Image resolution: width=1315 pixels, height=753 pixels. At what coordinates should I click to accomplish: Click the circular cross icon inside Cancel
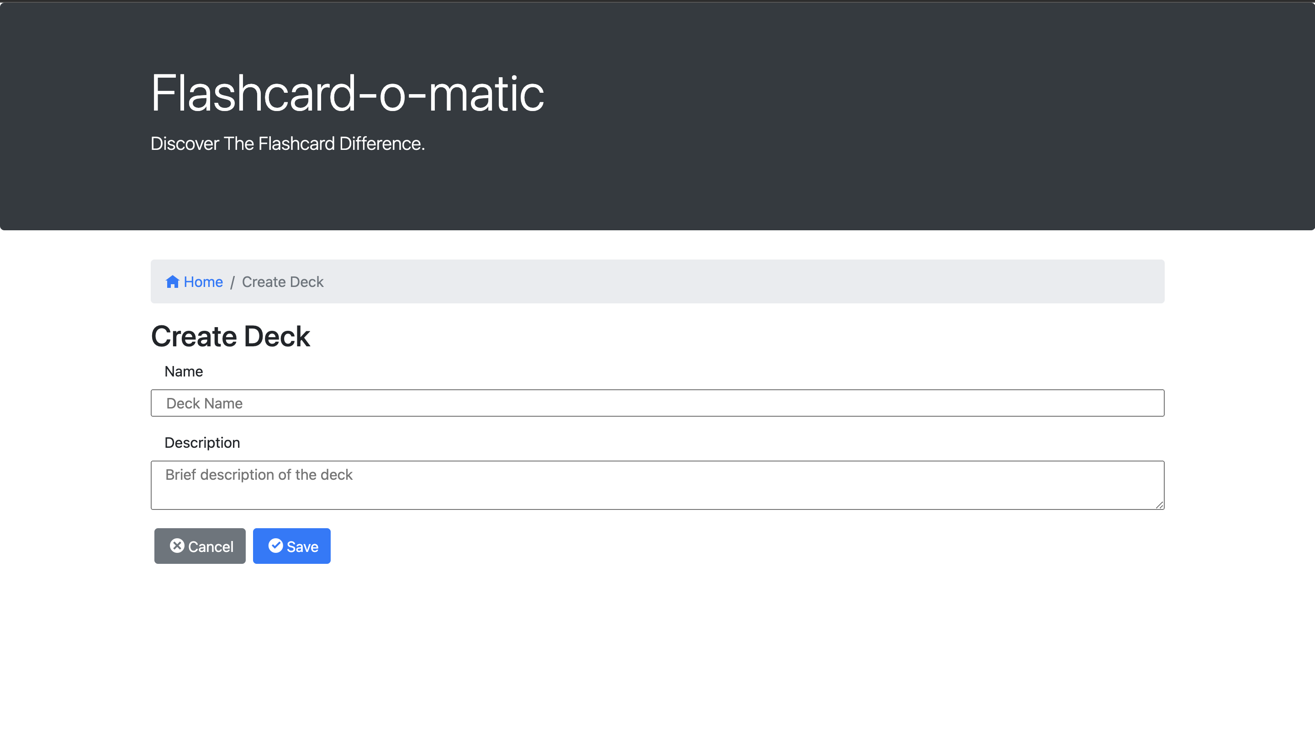[176, 546]
